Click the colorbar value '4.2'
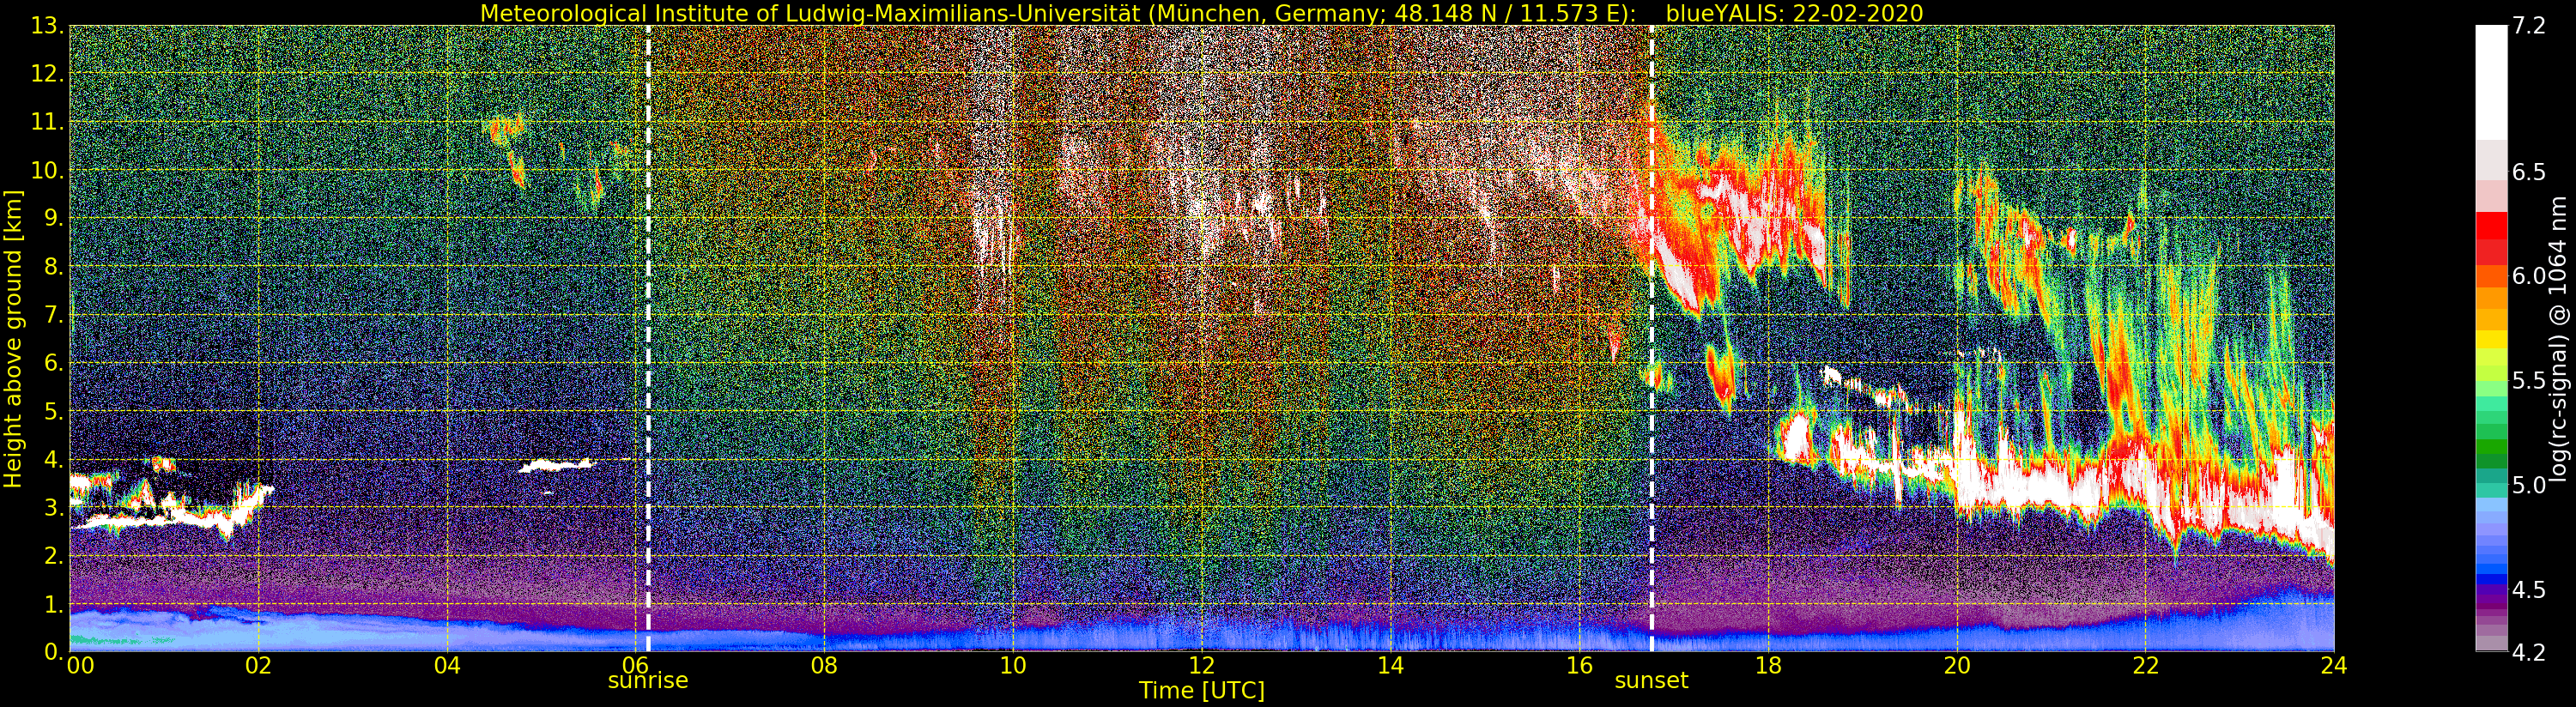Image resolution: width=2576 pixels, height=707 pixels. tap(2528, 653)
